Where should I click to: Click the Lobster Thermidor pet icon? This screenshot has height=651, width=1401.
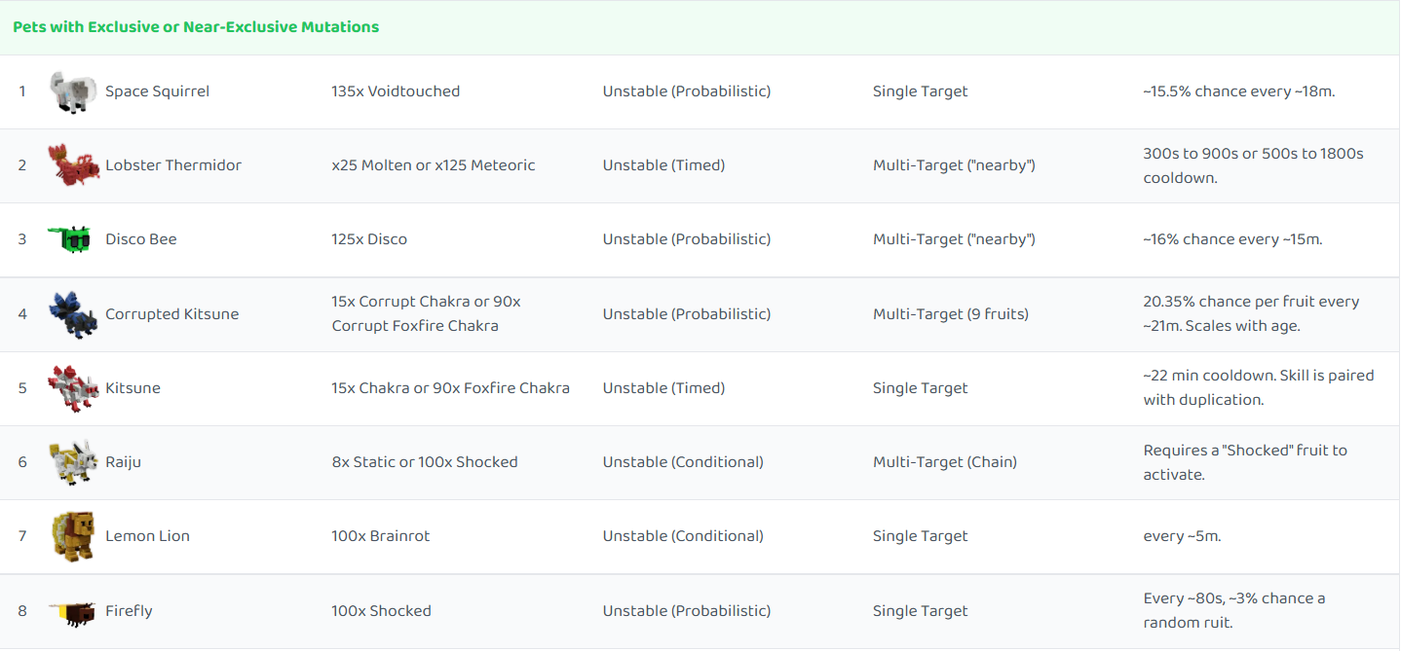(x=73, y=165)
